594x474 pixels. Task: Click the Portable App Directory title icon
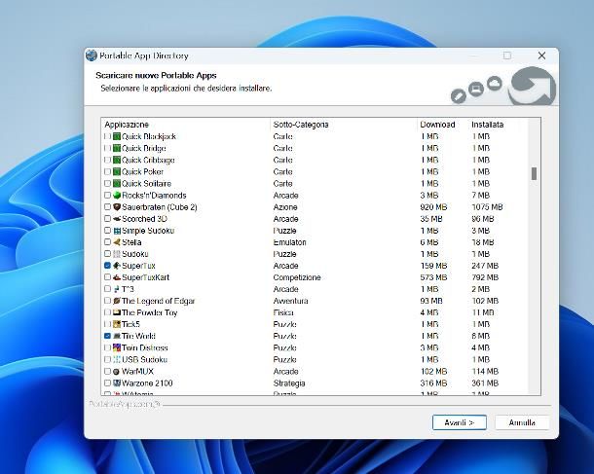pos(92,55)
